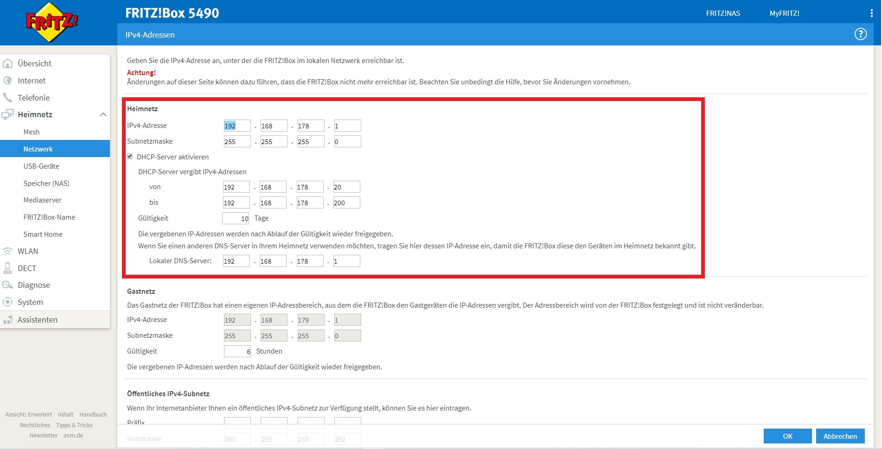
Task: Click the IPv4-Adressen page title
Action: tap(150, 35)
